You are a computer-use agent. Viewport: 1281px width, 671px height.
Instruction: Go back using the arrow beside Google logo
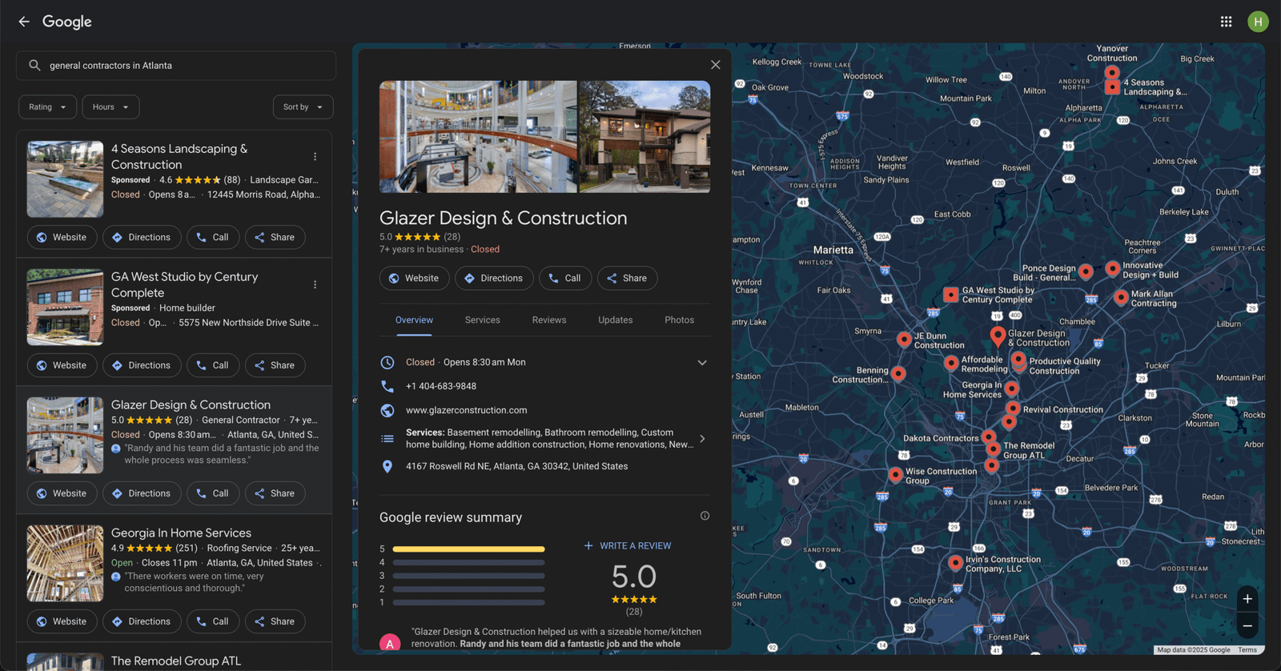pyautogui.click(x=24, y=22)
